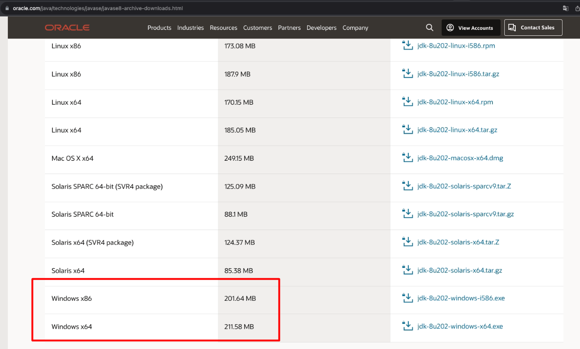Click the Oracle logo

pos(67,28)
